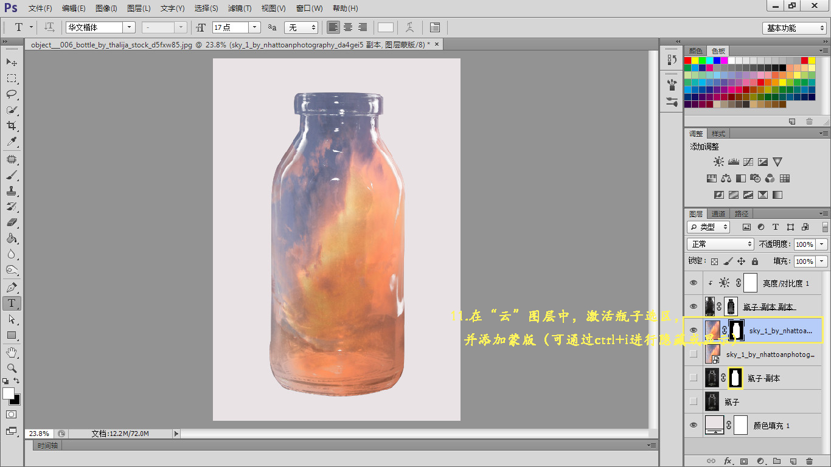Hide the 瓶子 副本 副本 layer
Screen dimensions: 831x467
click(693, 306)
